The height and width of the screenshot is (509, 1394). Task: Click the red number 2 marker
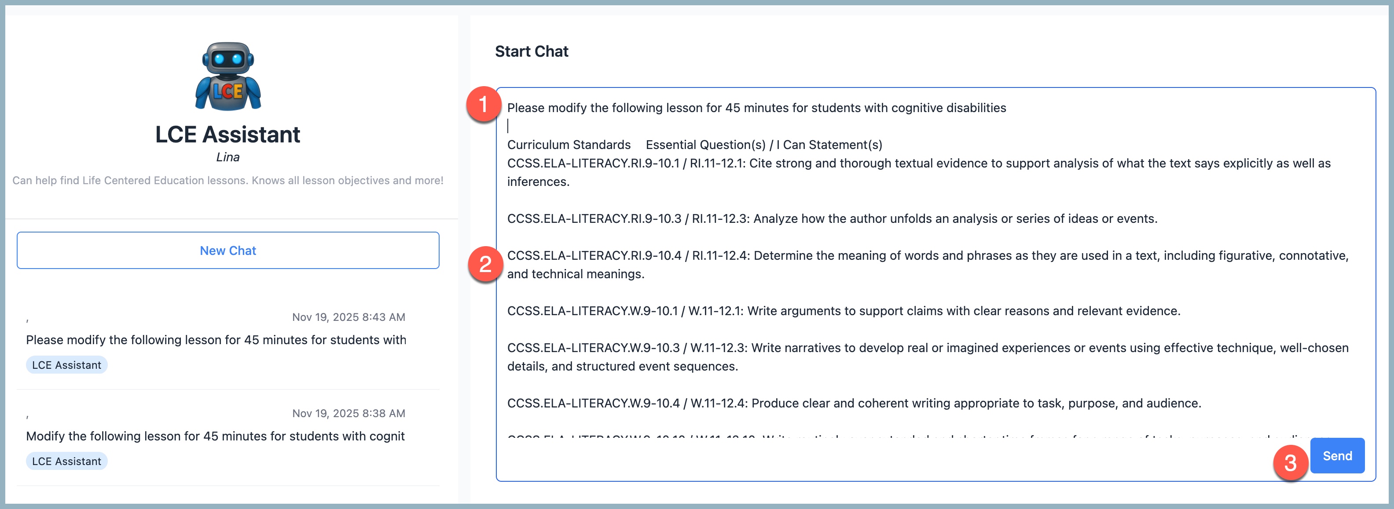coord(485,264)
